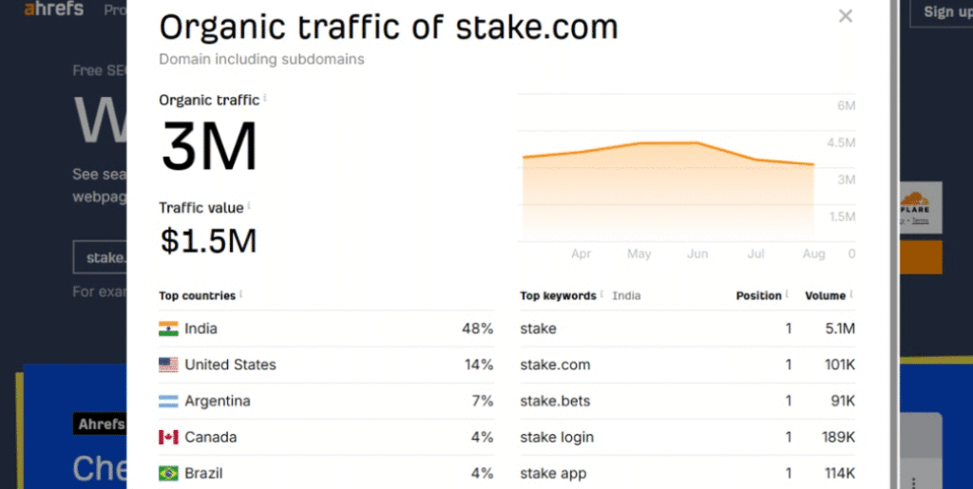Image resolution: width=973 pixels, height=489 pixels.
Task: Click the Brazil flag icon
Action: point(168,473)
